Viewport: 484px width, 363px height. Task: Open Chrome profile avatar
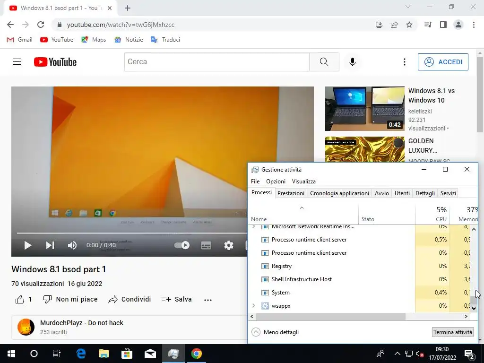click(458, 25)
